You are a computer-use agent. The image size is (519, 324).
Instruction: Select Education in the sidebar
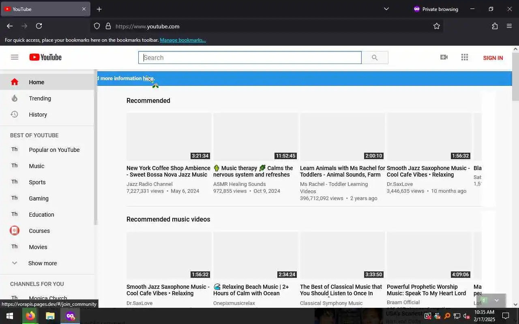[x=41, y=215]
